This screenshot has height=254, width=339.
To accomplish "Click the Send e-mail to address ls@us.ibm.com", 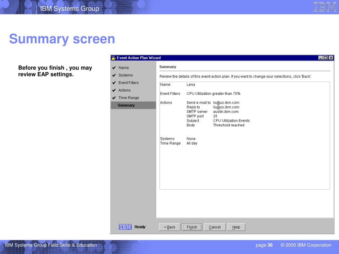I will pyautogui.click(x=226, y=103).
